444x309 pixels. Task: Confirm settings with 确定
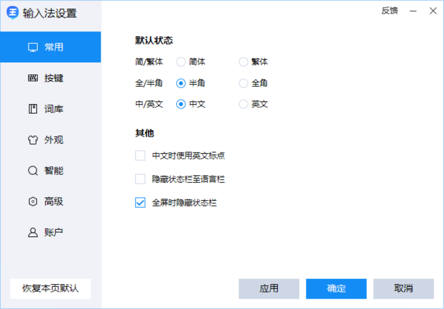336,288
